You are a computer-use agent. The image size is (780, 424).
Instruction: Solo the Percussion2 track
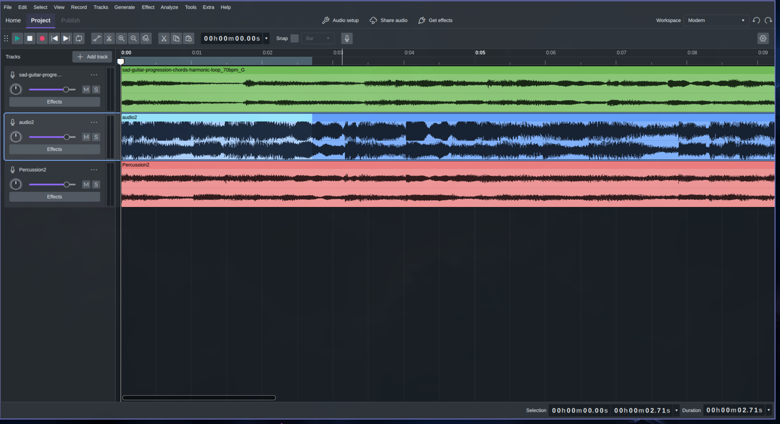96,185
